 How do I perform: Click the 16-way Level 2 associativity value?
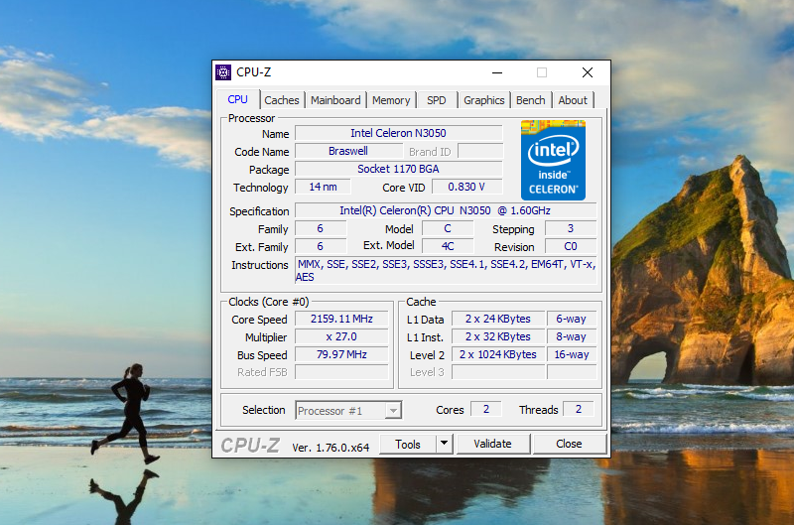pos(572,354)
